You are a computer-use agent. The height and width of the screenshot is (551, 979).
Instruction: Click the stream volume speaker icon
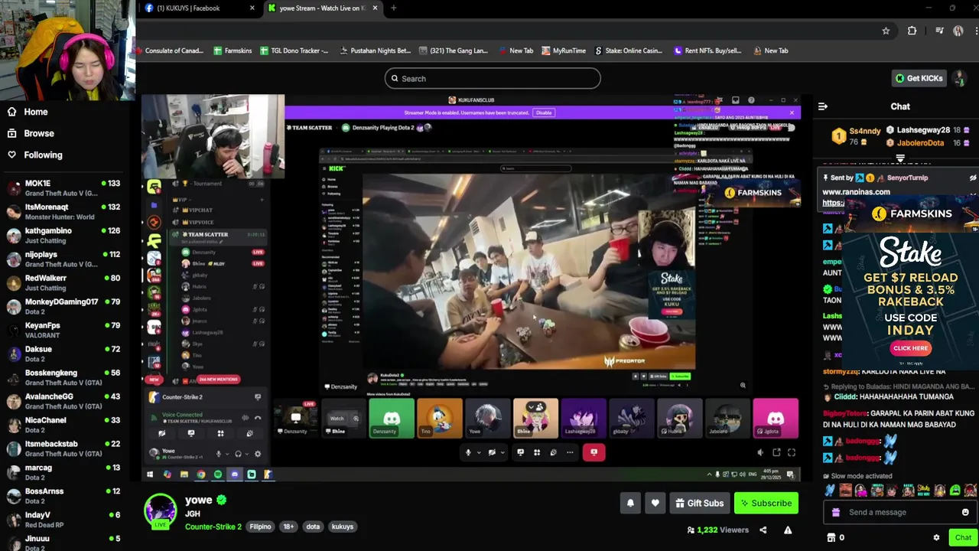tap(759, 452)
